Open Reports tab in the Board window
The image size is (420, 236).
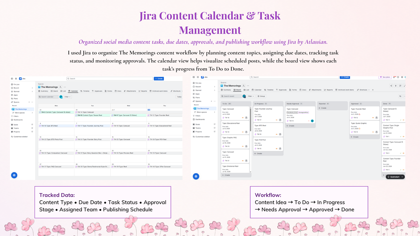click(328, 90)
